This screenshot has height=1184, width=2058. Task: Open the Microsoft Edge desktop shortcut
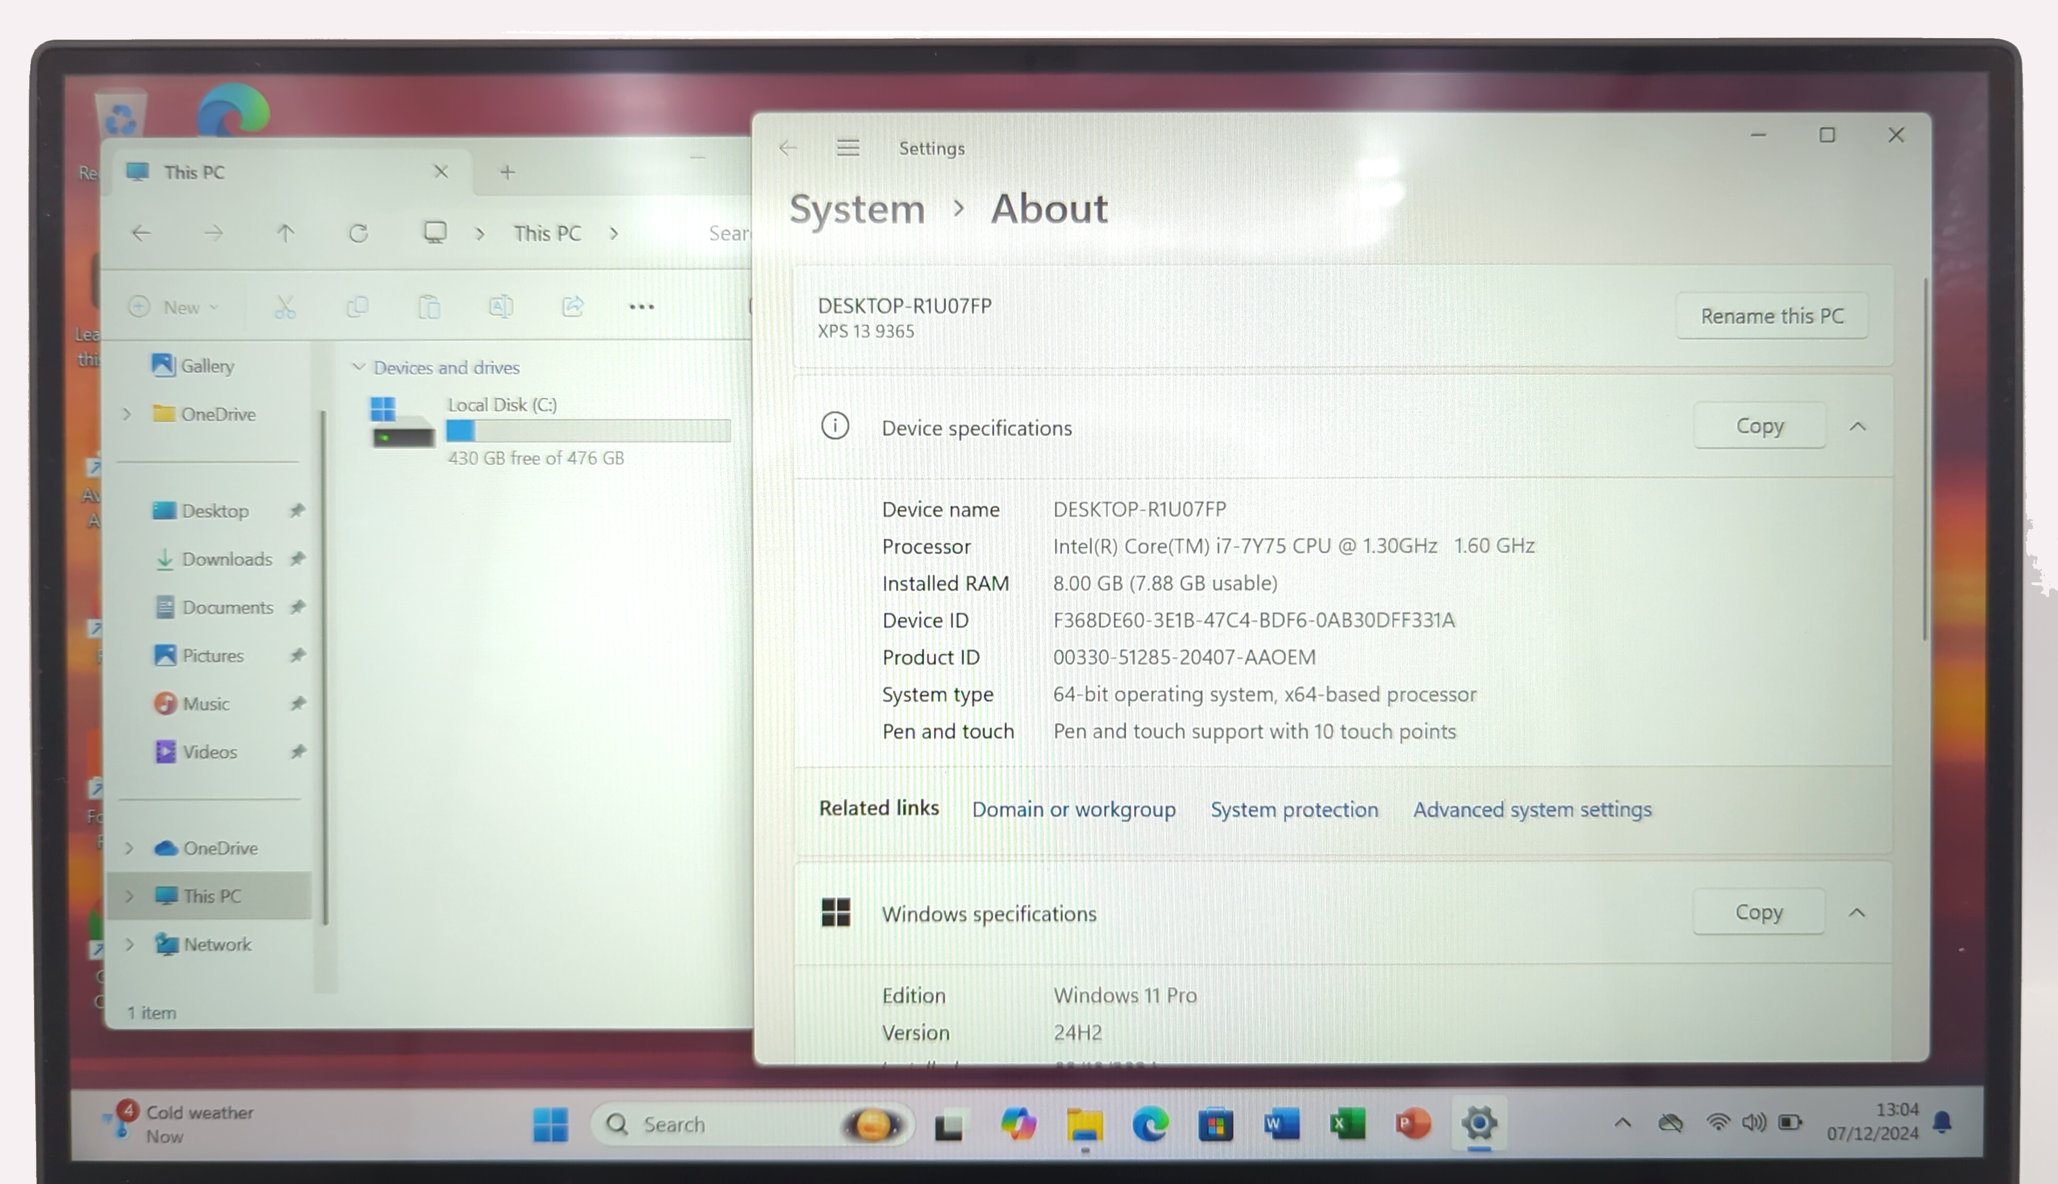[x=233, y=110]
